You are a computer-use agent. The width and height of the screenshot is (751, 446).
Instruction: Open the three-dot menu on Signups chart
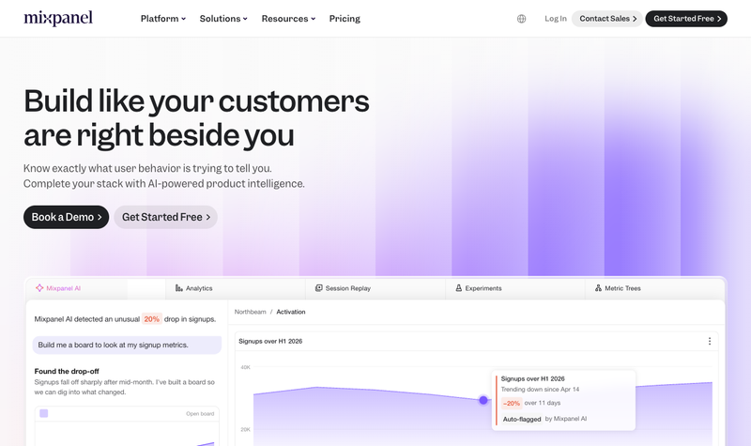[710, 341]
